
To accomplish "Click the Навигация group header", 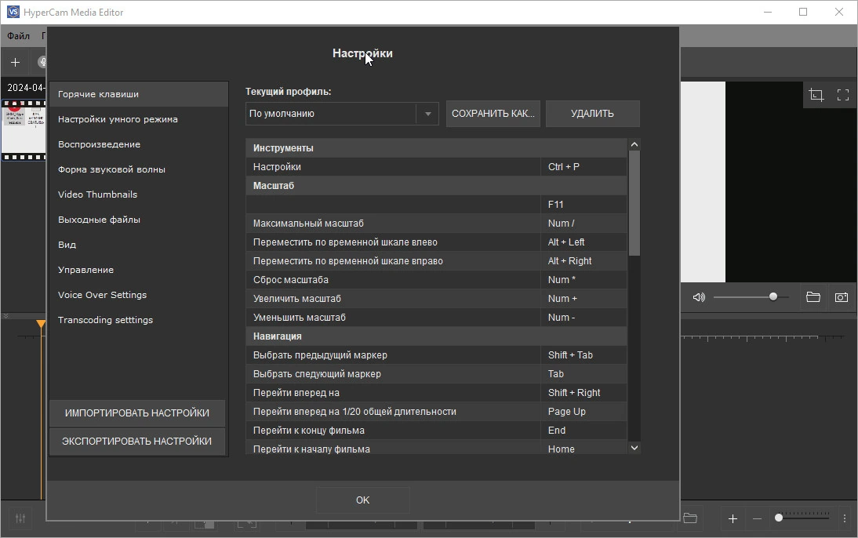I will coord(437,336).
